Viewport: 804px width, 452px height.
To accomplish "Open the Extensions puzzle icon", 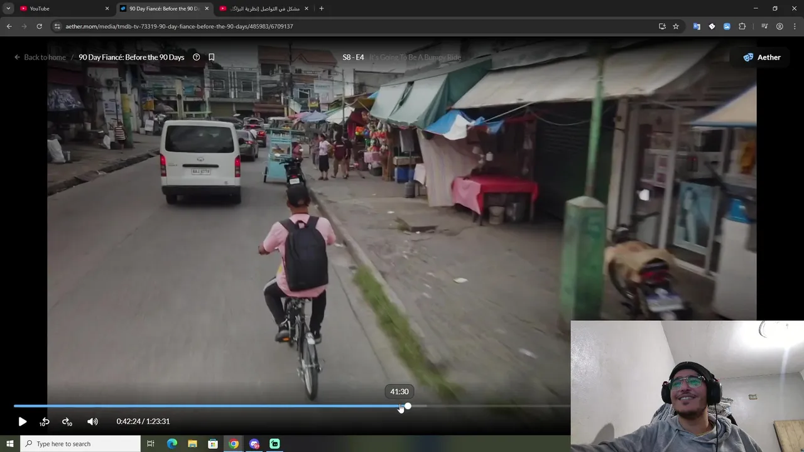I will (x=742, y=26).
